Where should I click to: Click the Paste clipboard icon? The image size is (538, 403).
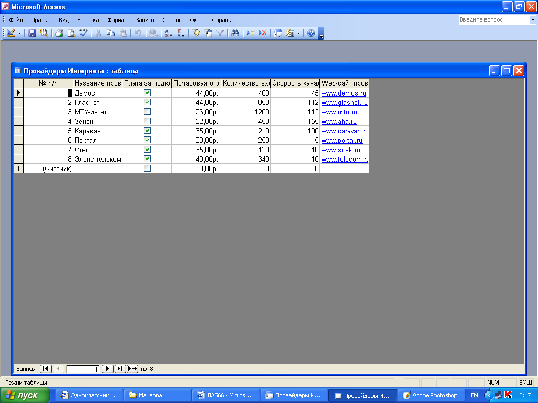pos(122,33)
